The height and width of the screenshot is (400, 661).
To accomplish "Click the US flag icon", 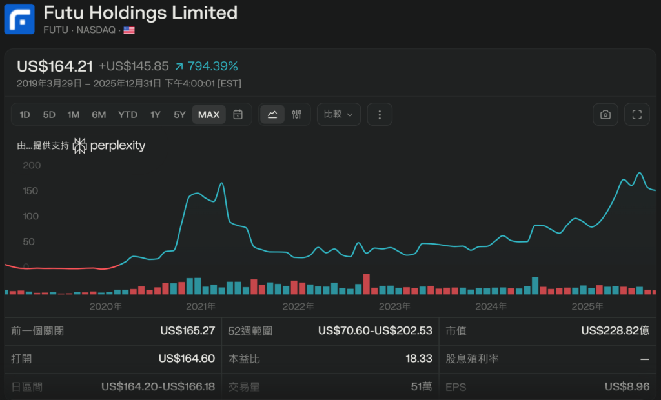I will point(129,30).
